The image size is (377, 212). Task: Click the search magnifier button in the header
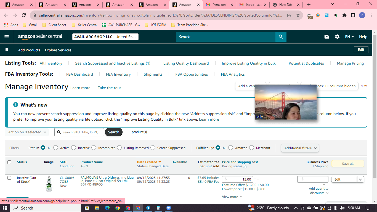pos(281,37)
